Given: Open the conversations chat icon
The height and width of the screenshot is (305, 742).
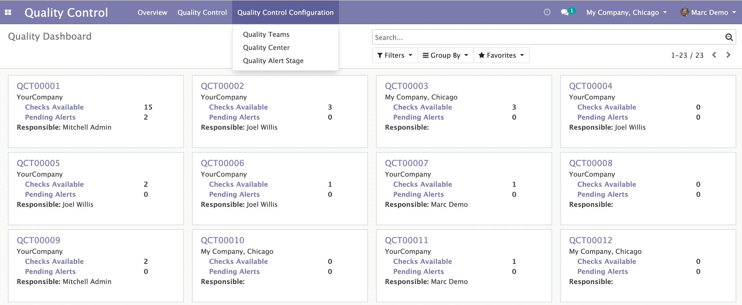Looking at the screenshot, I should click(565, 12).
